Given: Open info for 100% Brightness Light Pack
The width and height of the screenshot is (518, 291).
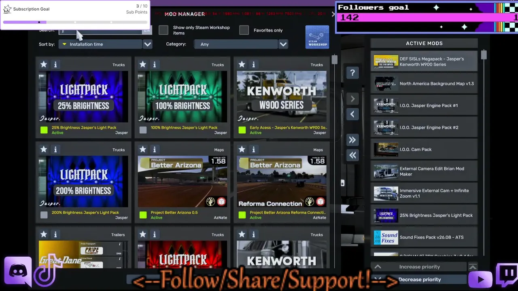Looking at the screenshot, I should [x=155, y=64].
